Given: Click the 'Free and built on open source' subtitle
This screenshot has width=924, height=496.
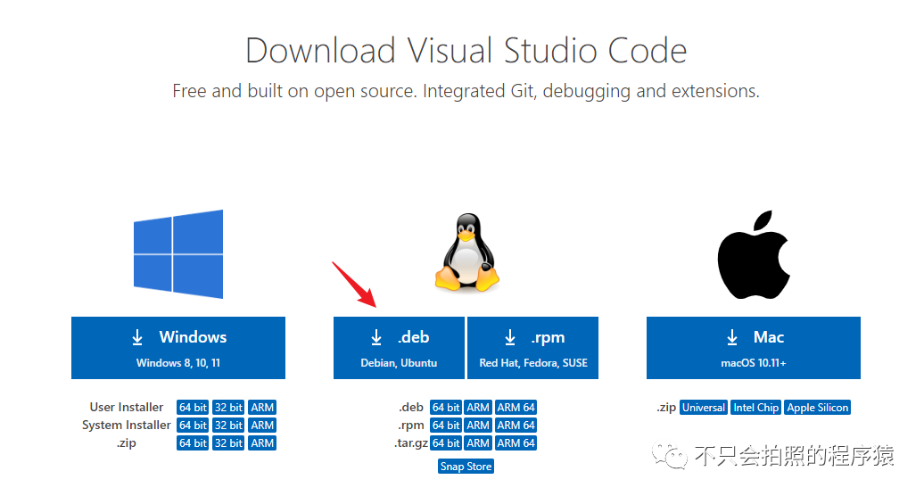Looking at the screenshot, I should pyautogui.click(x=466, y=91).
